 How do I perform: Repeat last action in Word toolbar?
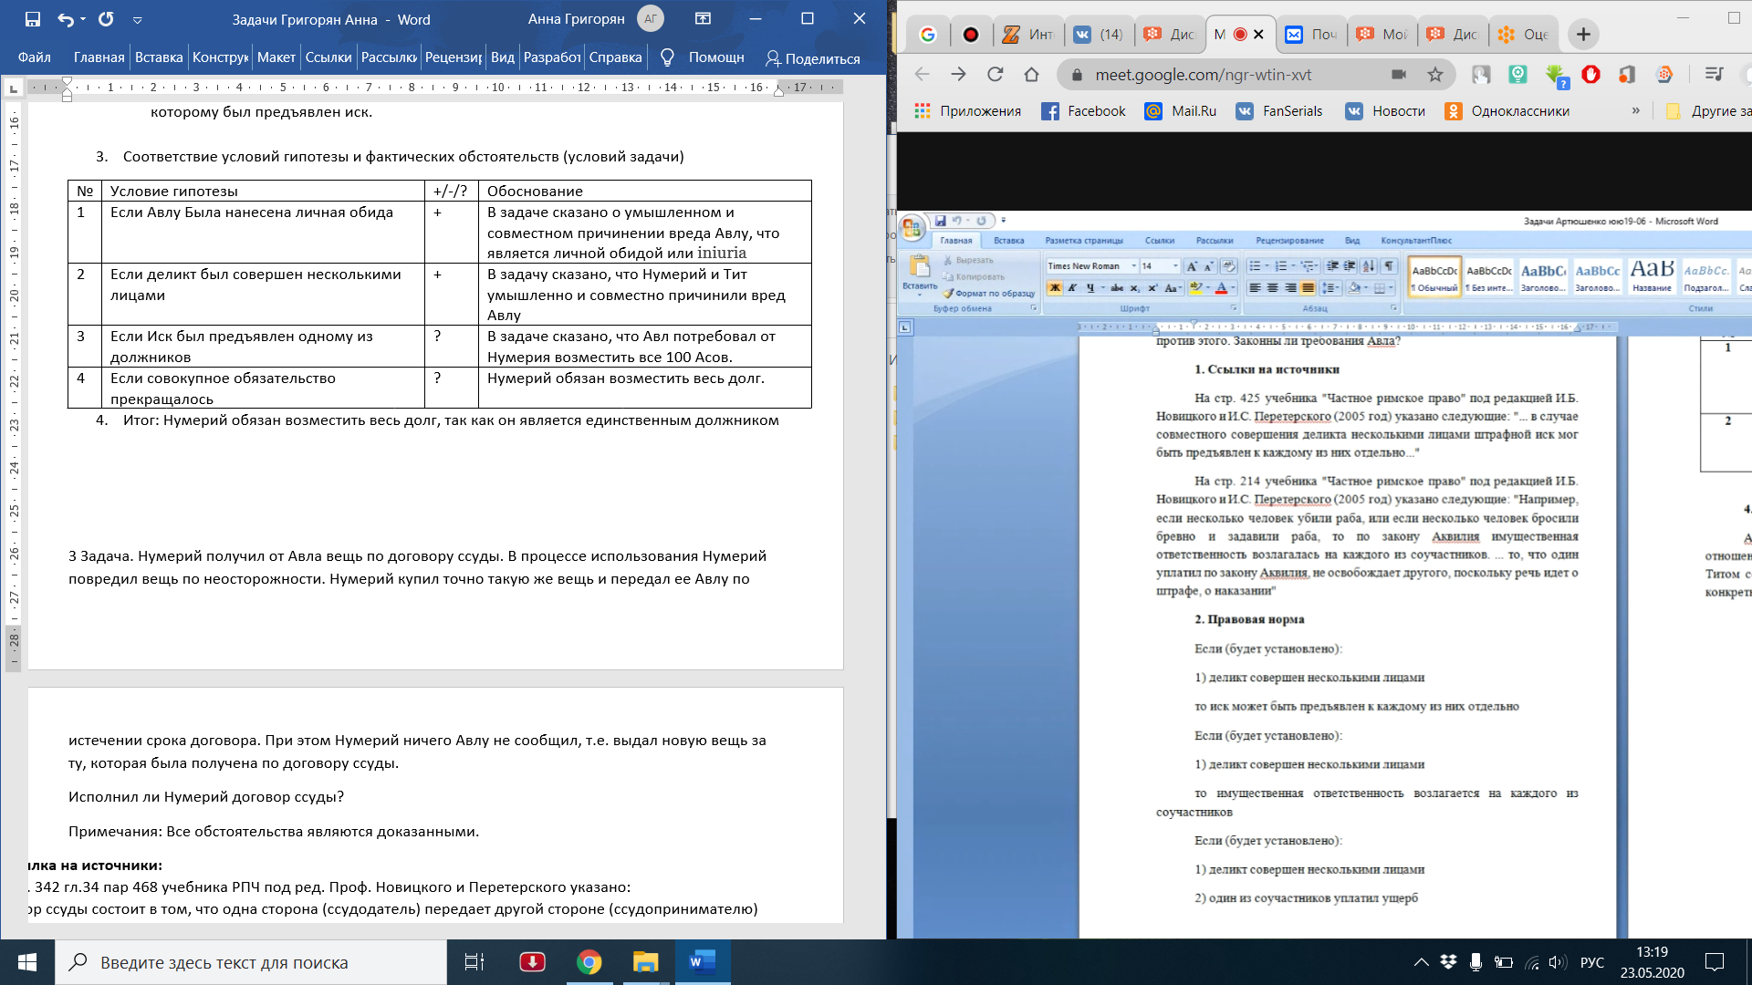[106, 19]
